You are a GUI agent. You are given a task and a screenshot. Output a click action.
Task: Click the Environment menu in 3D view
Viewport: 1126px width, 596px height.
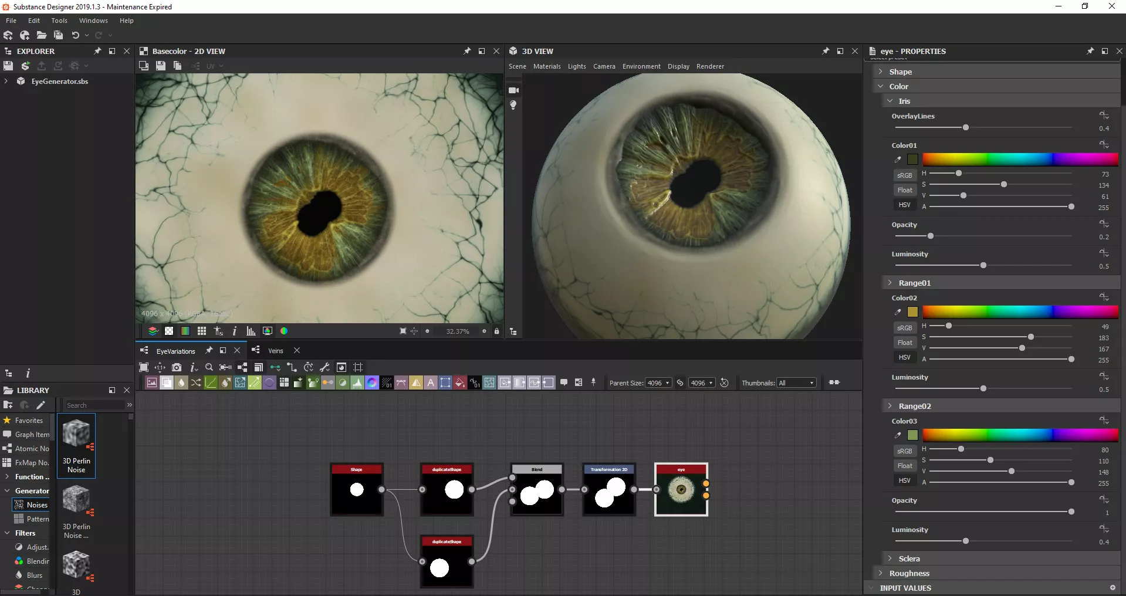(x=641, y=66)
